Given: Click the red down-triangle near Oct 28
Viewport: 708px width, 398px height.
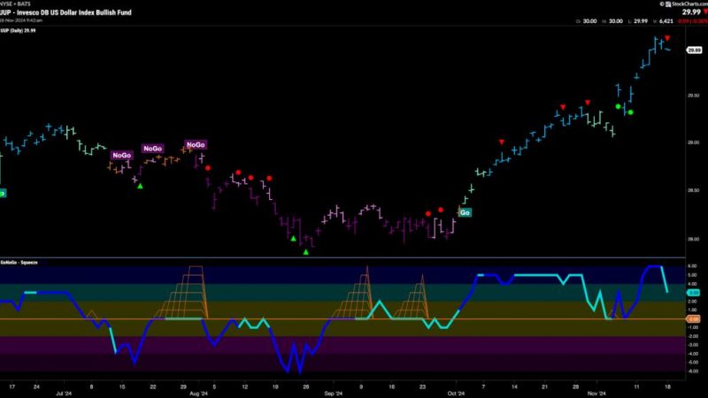Looking at the screenshot, I should coord(588,103).
